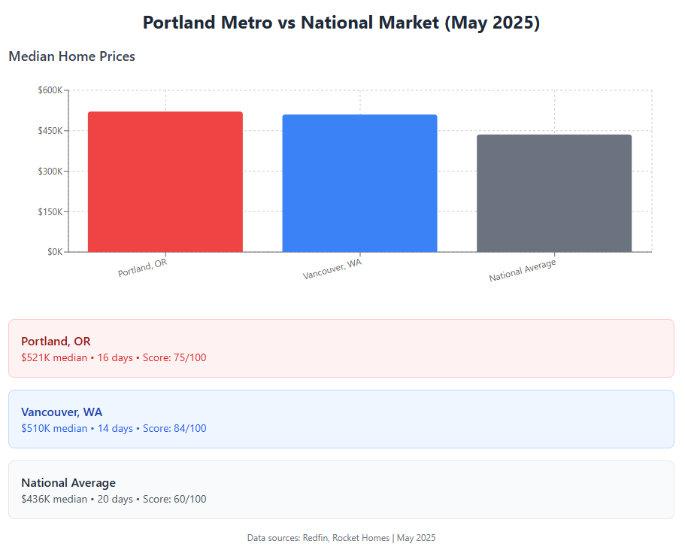
Task: Open the Vancouver, WA summary card
Action: (341, 419)
